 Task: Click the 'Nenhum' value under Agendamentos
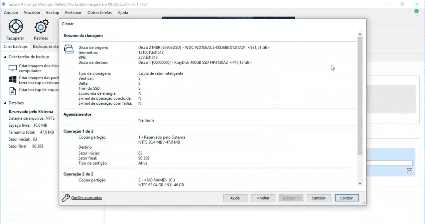[146, 120]
